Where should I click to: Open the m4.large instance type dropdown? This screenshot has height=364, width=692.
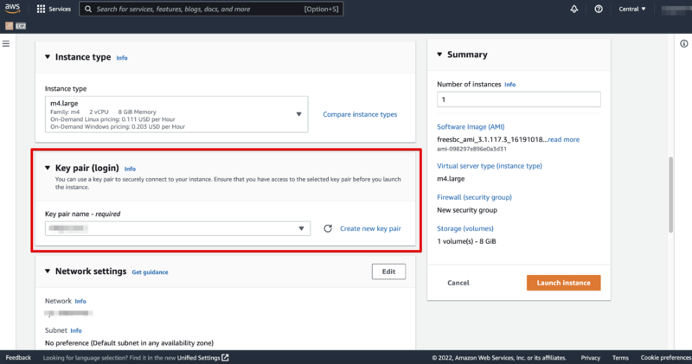click(176, 114)
